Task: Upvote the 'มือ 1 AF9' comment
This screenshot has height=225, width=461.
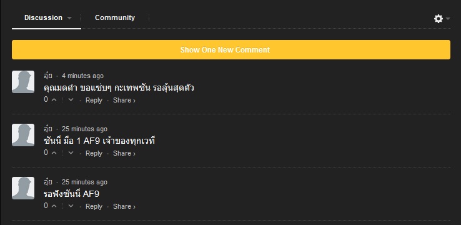Action: pos(54,153)
